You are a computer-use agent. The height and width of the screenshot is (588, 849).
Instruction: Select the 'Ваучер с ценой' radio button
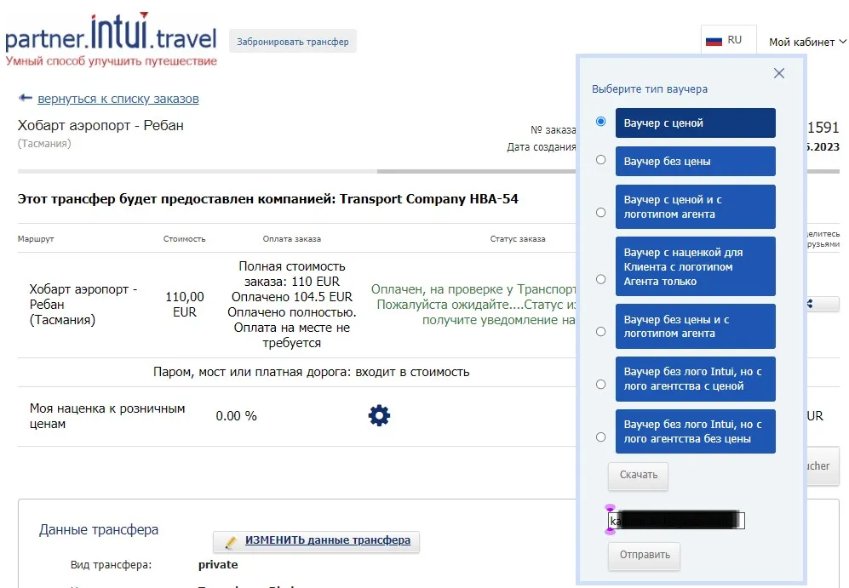pyautogui.click(x=601, y=122)
